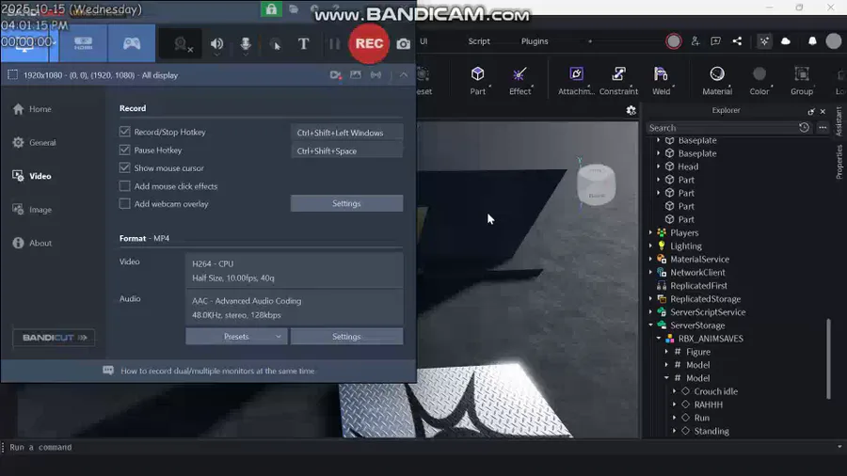This screenshot has height=476, width=847.
Task: Expand the Players node in Explorer
Action: (x=651, y=232)
